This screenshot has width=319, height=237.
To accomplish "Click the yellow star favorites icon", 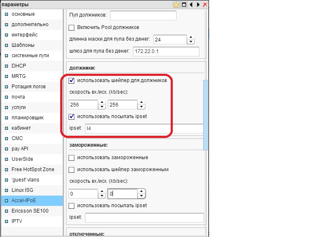I will pos(176,5).
